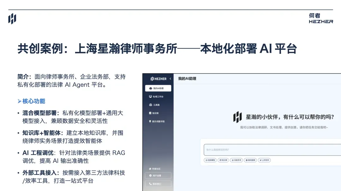
Task: Open 我的AI助理 in the sidebar
Action: (x=158, y=88)
